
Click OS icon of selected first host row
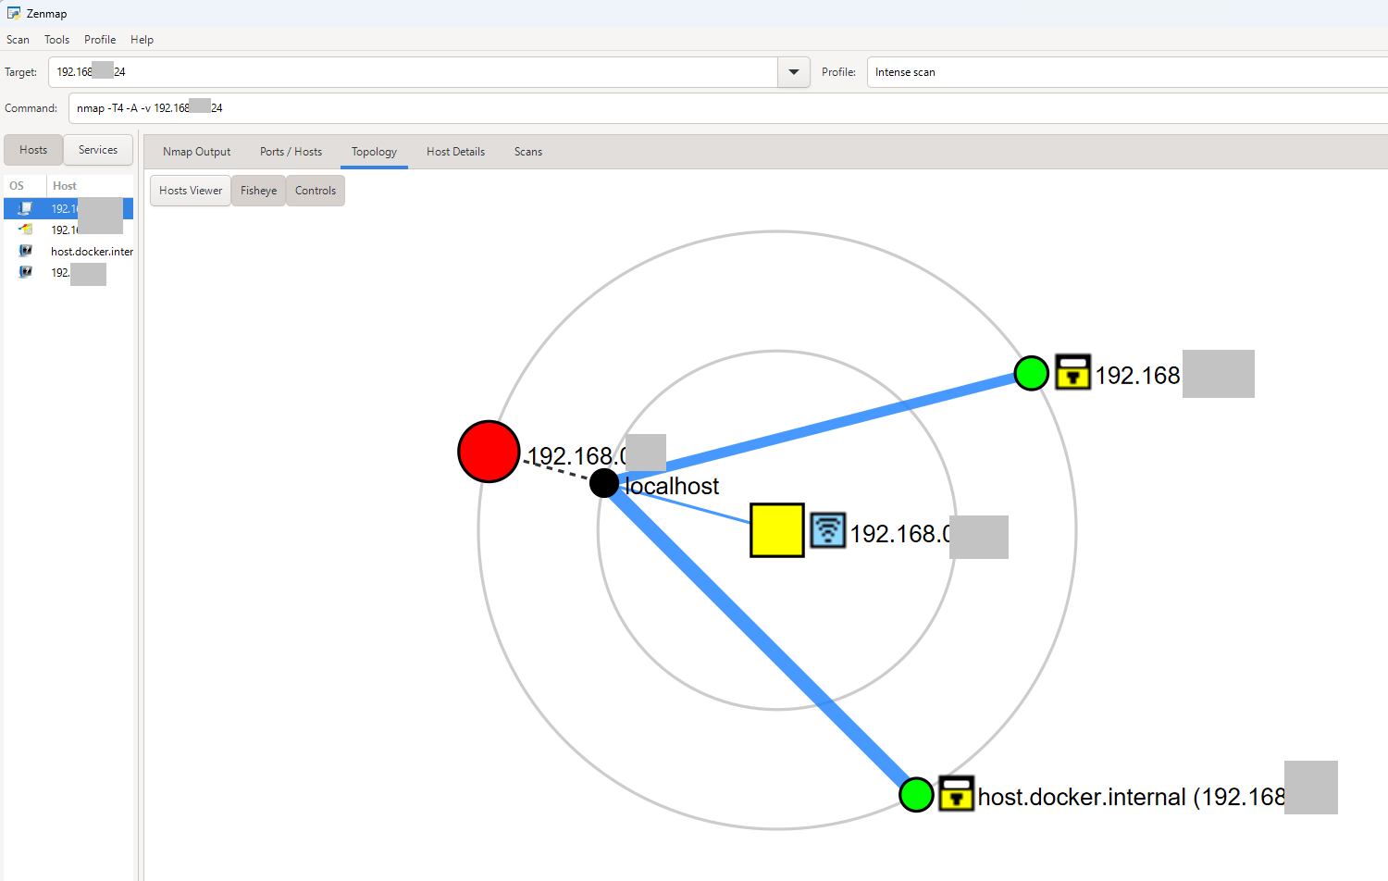(x=26, y=208)
